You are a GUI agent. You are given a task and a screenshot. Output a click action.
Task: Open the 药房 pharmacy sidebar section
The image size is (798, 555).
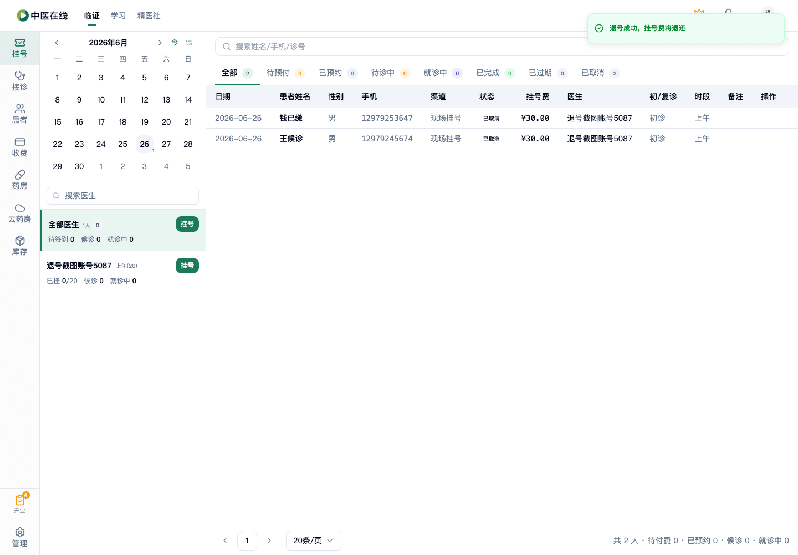coord(19,180)
